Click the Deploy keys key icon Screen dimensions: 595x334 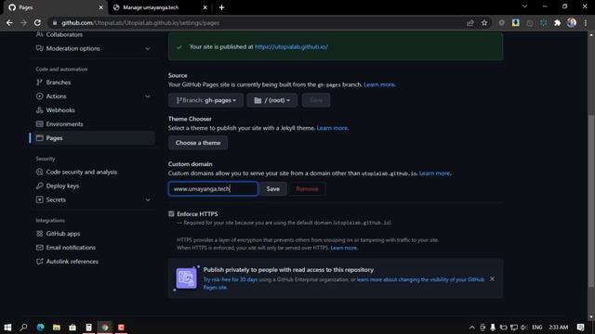[x=39, y=186]
